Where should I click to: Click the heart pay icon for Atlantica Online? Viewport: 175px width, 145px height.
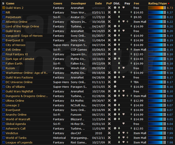[124, 22]
